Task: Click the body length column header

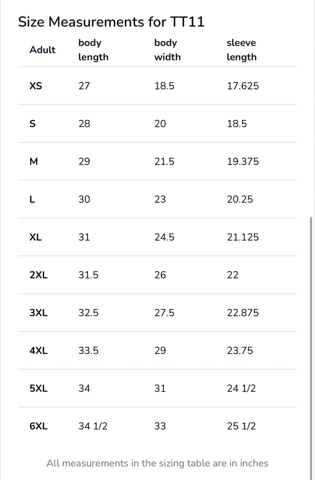Action: 94,50
